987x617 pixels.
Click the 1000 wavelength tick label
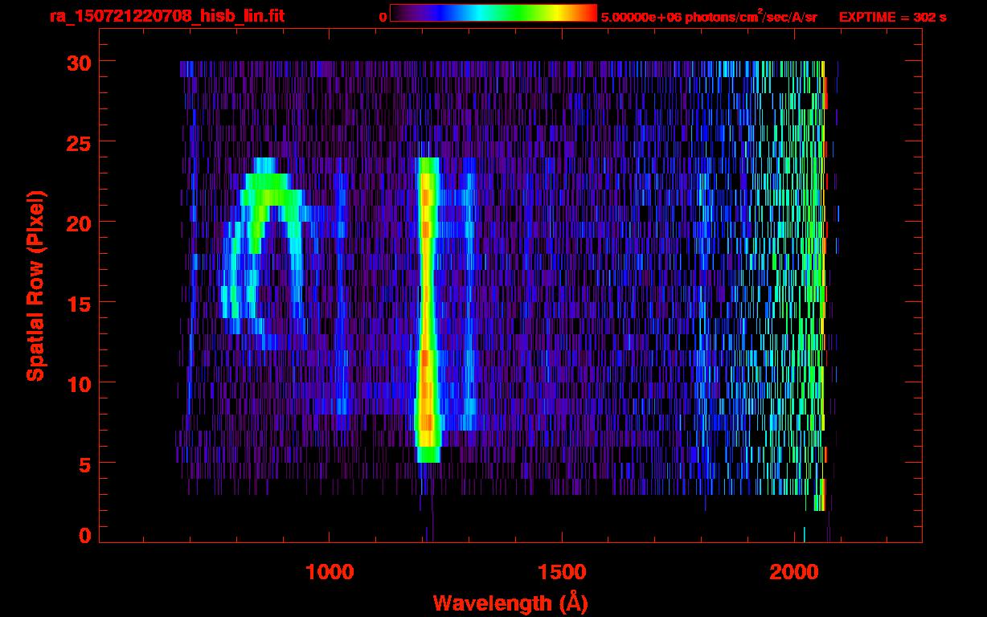pos(330,572)
